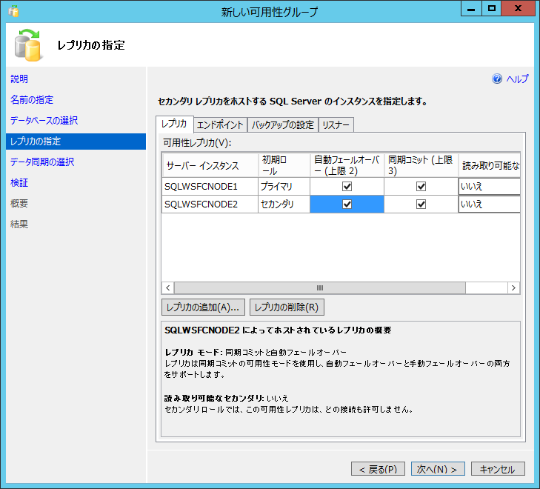
Task: Open the バックアップの設定 tab
Action: 282,125
